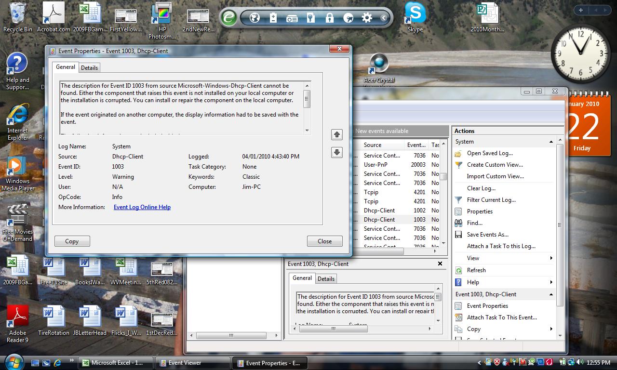This screenshot has height=370, width=617.
Task: Sort by the Event ID column header
Action: tap(416, 145)
